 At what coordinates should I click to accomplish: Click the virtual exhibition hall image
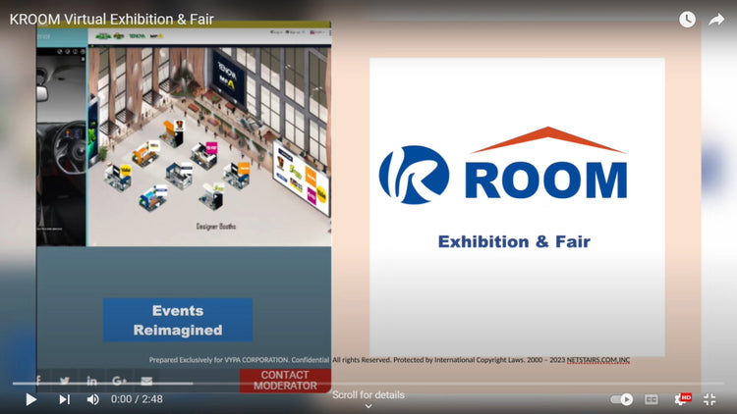(209, 145)
